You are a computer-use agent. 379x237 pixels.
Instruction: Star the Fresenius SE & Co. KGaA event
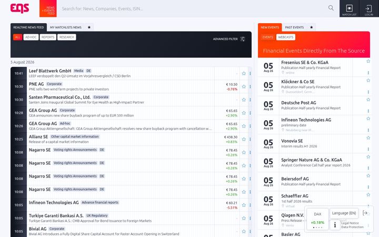[368, 61]
